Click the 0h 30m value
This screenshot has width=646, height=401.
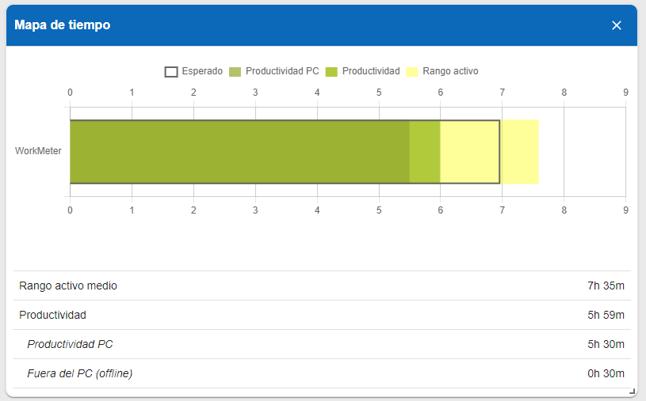pyautogui.click(x=606, y=373)
